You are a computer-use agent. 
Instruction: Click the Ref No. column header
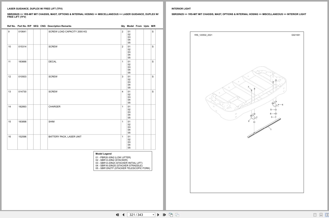[11, 26]
